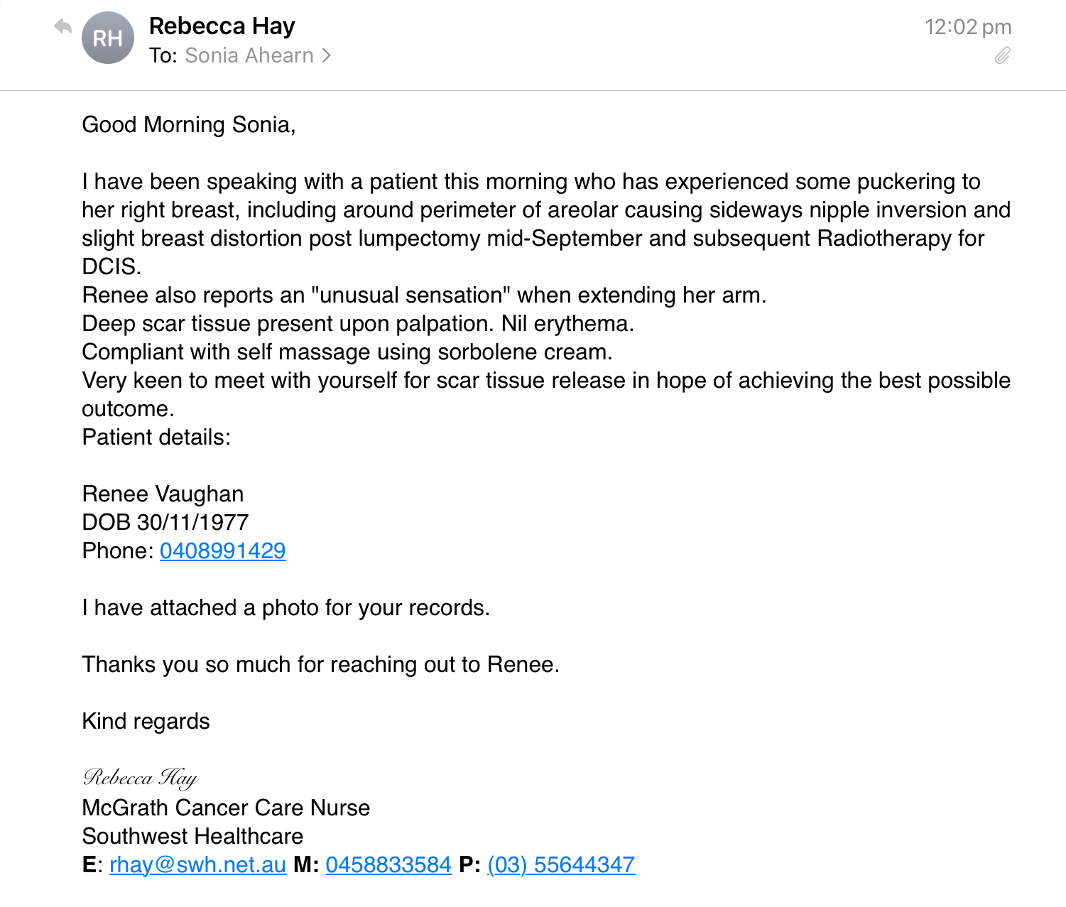Click the reply arrow icon
Viewport: 1066px width, 907px height.
63,27
